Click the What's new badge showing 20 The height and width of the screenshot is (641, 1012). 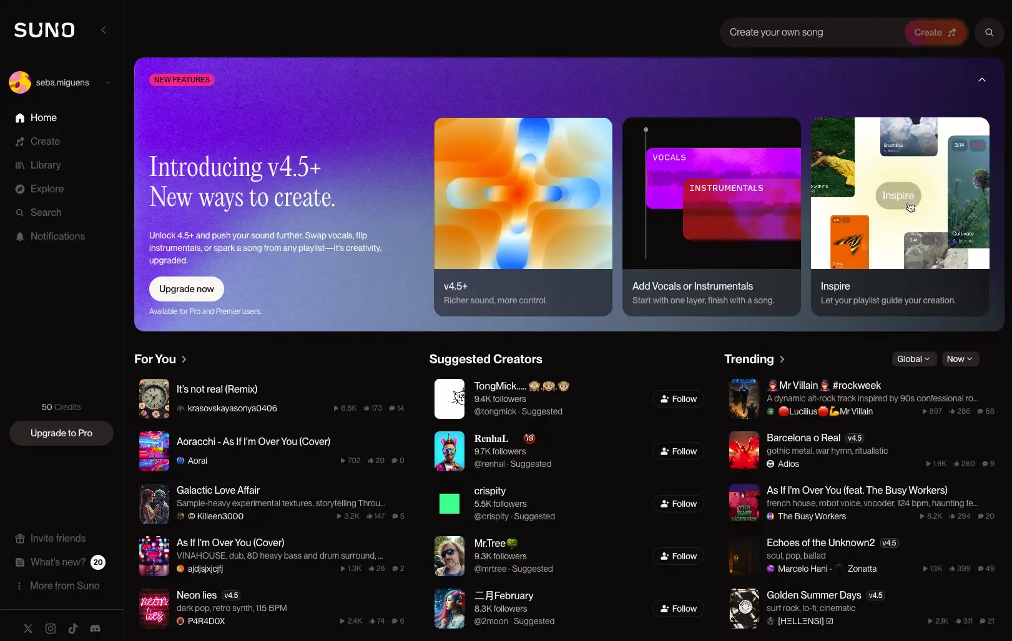click(98, 562)
